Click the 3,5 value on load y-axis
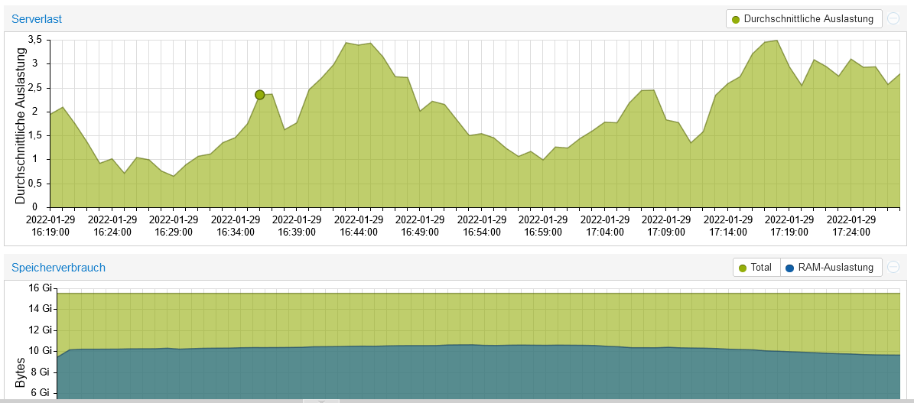The height and width of the screenshot is (403, 914). click(36, 40)
